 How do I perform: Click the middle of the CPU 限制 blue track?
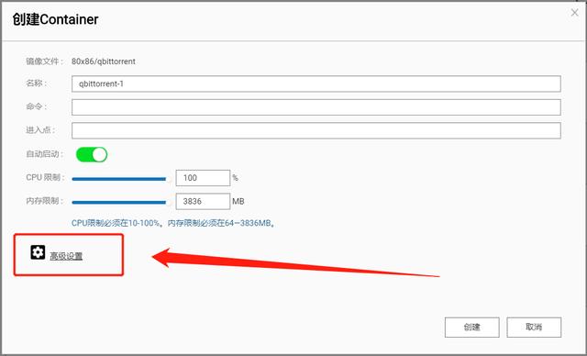point(119,179)
